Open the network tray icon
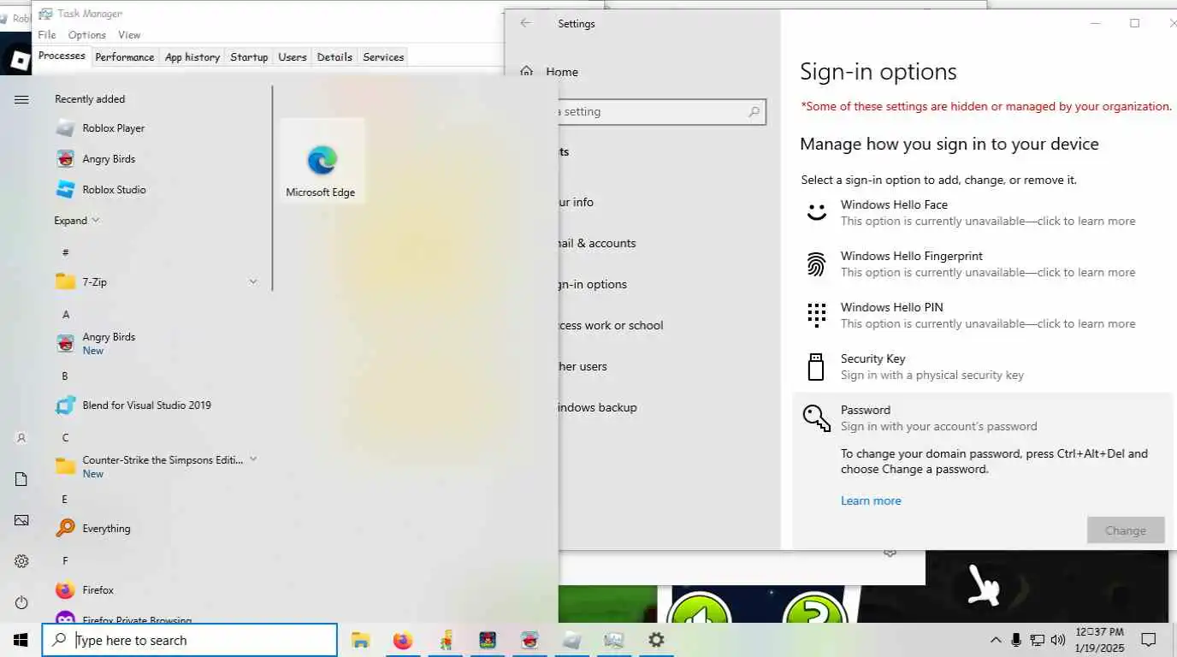1177x657 pixels. click(x=1037, y=640)
